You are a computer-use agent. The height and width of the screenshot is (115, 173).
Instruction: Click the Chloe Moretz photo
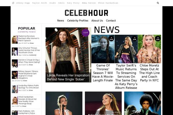pos(149,49)
